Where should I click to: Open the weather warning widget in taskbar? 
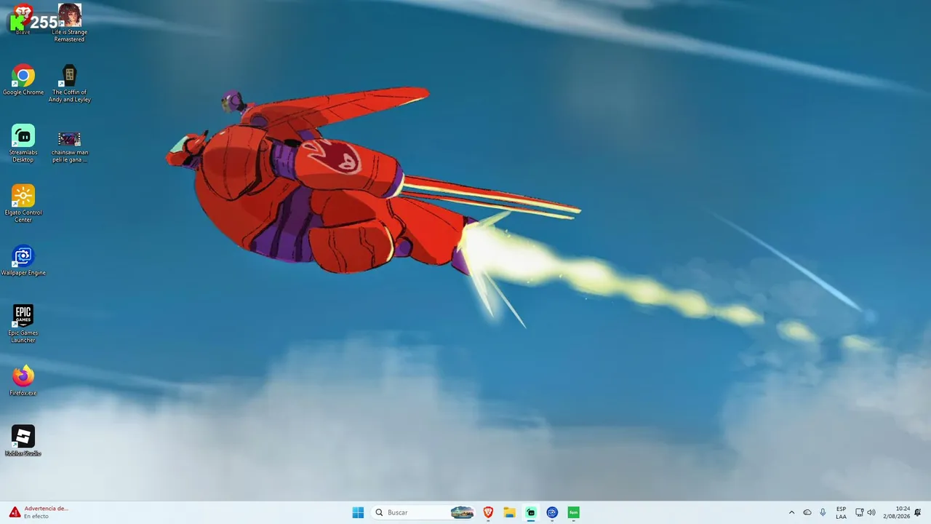tap(39, 512)
